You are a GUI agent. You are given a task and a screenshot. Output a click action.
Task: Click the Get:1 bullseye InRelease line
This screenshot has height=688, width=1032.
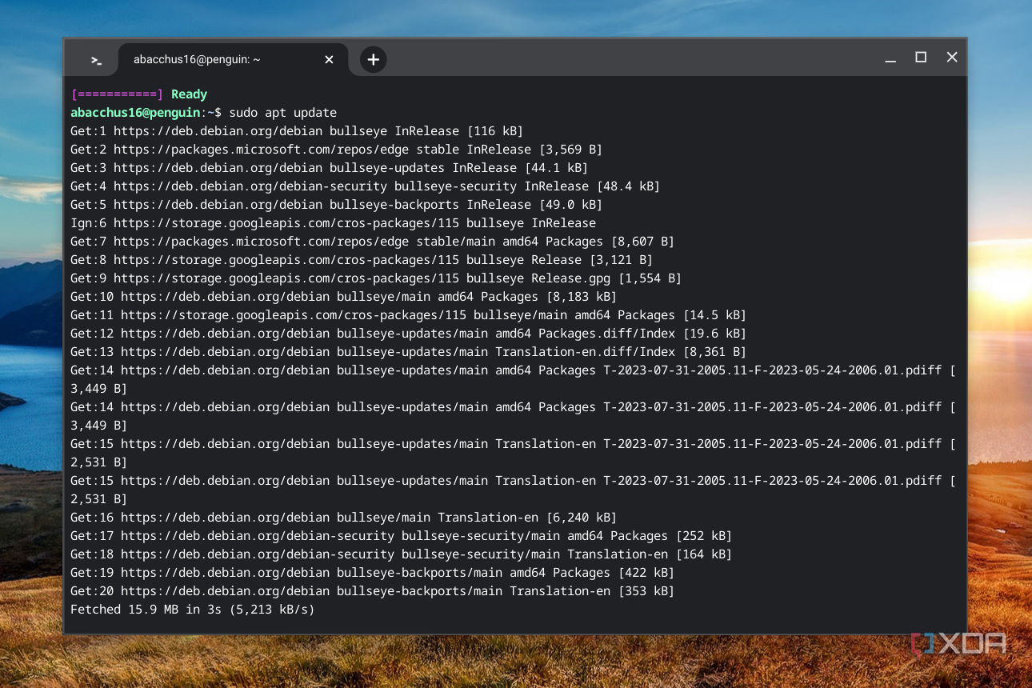tap(297, 131)
